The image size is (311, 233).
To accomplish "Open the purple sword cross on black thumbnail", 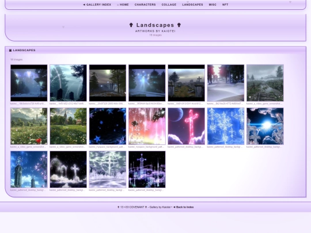I will point(147,169).
